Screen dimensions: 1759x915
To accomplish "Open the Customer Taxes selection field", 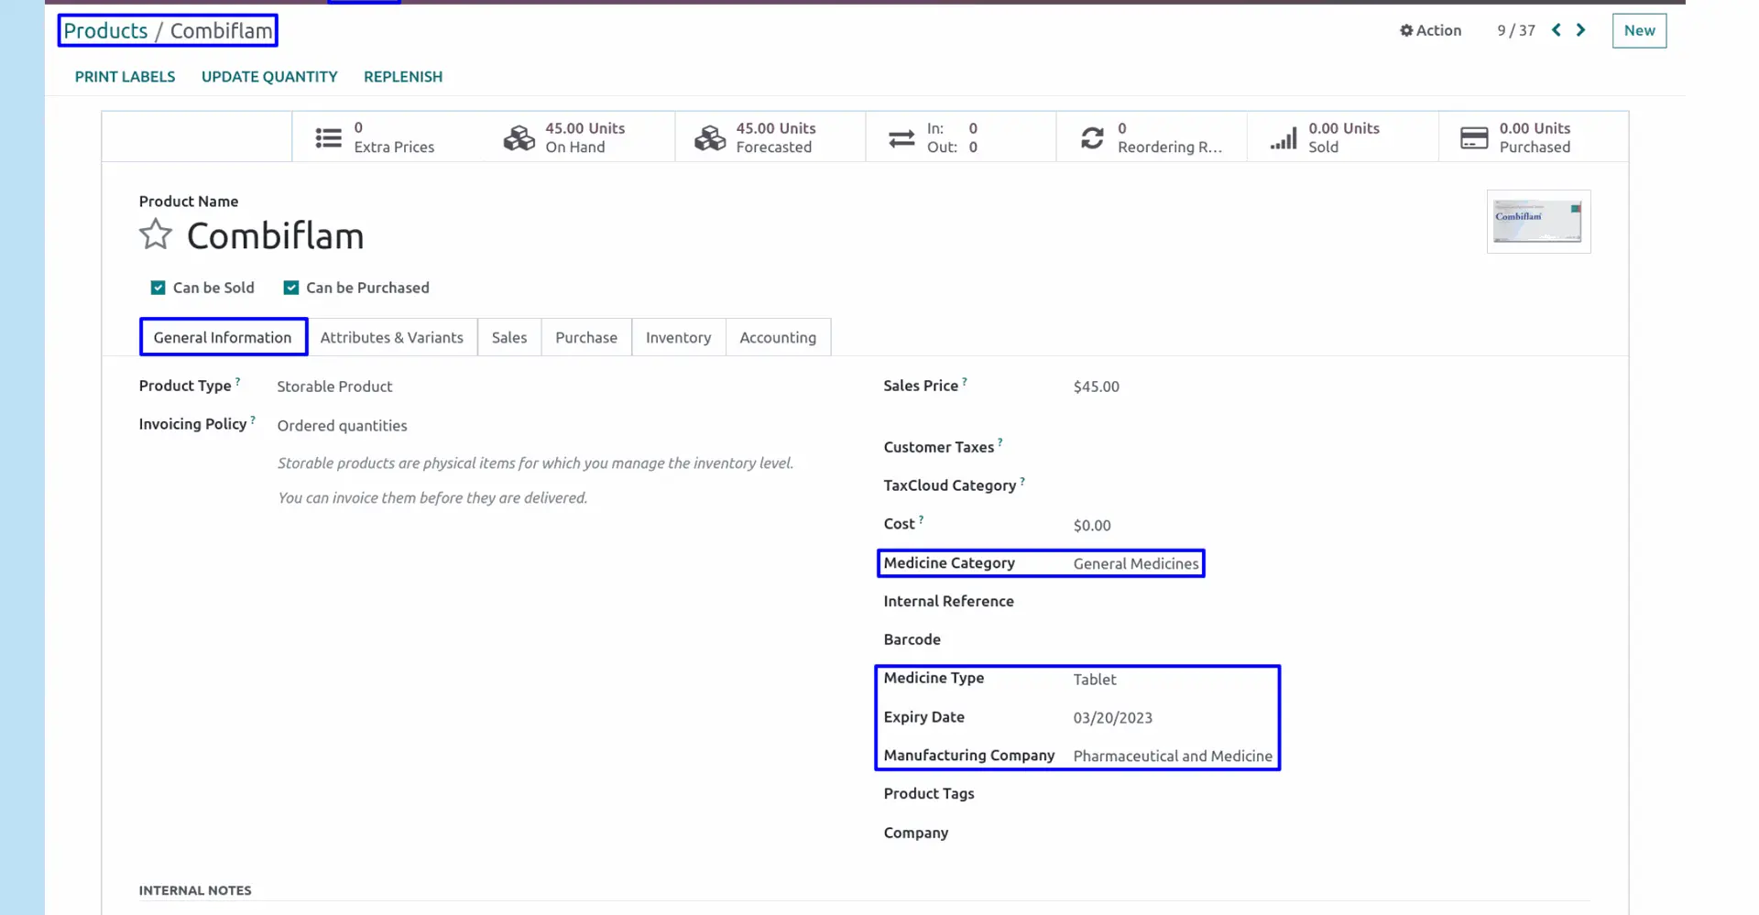I will click(x=1332, y=447).
